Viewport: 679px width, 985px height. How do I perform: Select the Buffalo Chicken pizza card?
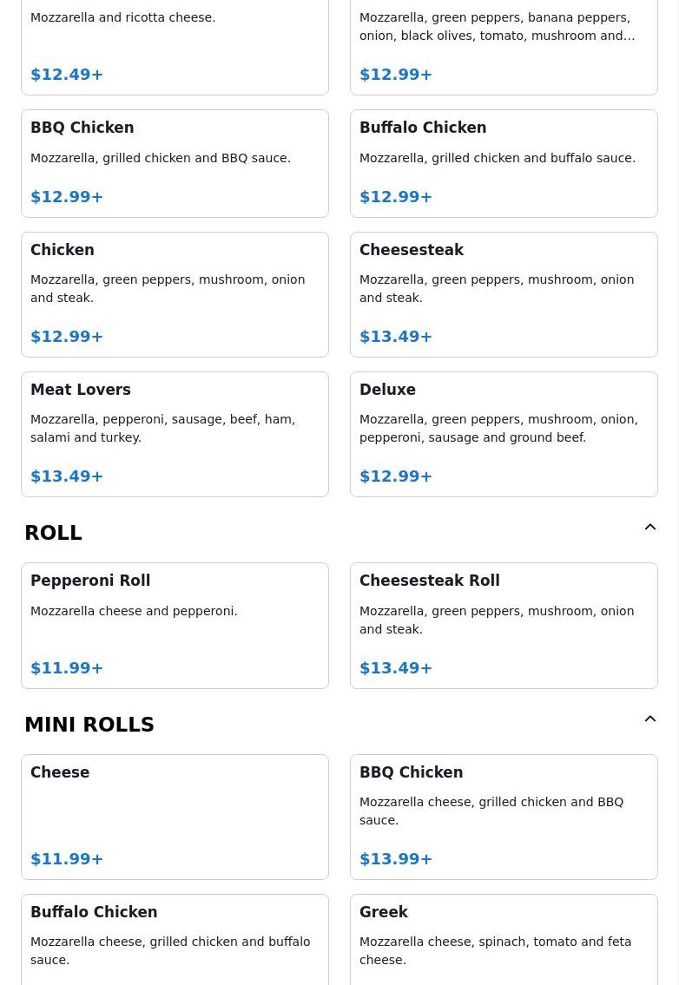pyautogui.click(x=504, y=164)
